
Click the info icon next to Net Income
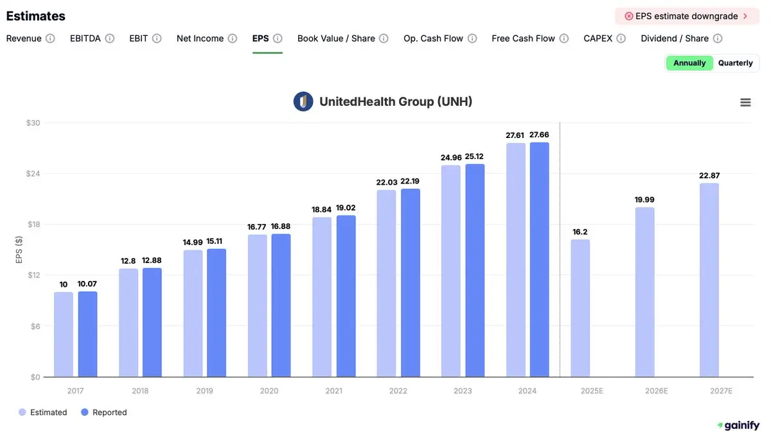pos(233,38)
